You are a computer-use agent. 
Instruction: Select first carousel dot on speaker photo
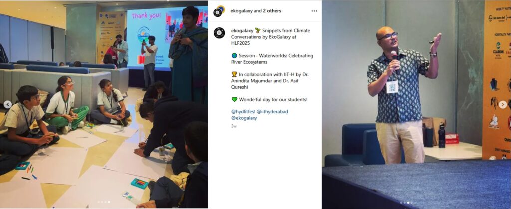click(x=401, y=203)
